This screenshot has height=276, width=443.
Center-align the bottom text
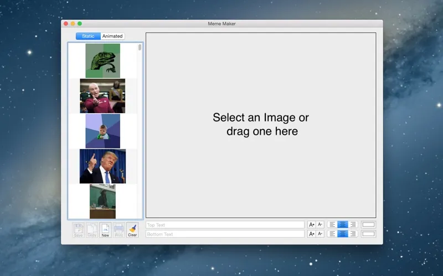(x=343, y=234)
